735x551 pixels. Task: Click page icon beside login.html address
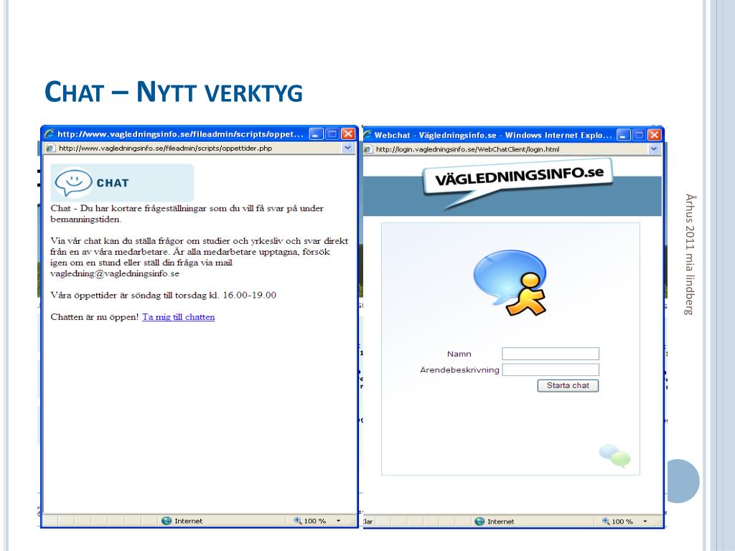coord(368,149)
